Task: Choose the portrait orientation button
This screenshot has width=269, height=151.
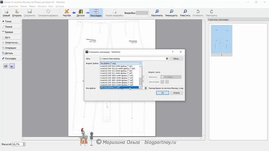Action: pyautogui.click(x=162, y=82)
